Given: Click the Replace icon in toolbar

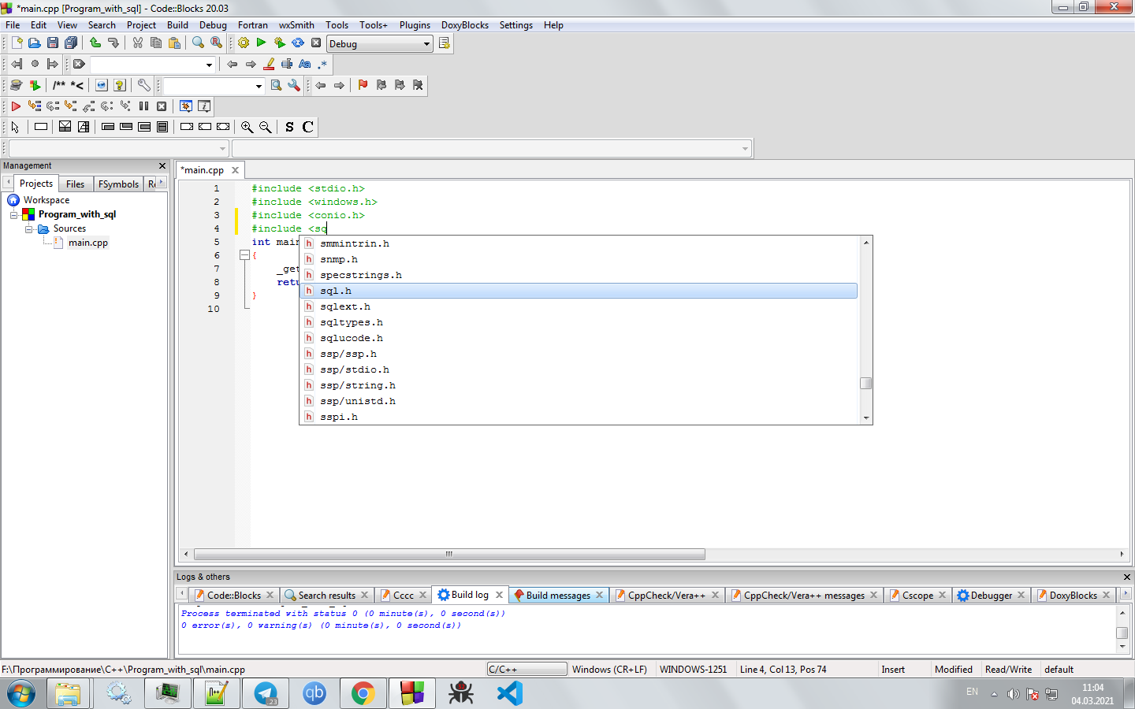Looking at the screenshot, I should click(216, 43).
